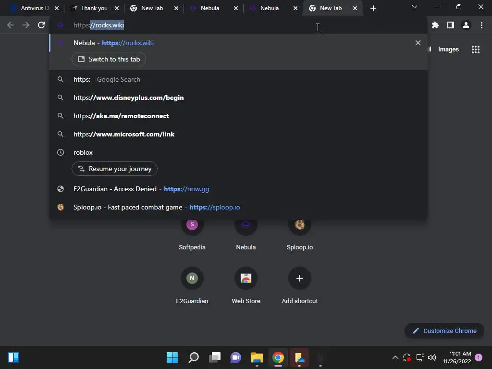Expand the tab search chevron
492x369 pixels.
[x=415, y=7]
